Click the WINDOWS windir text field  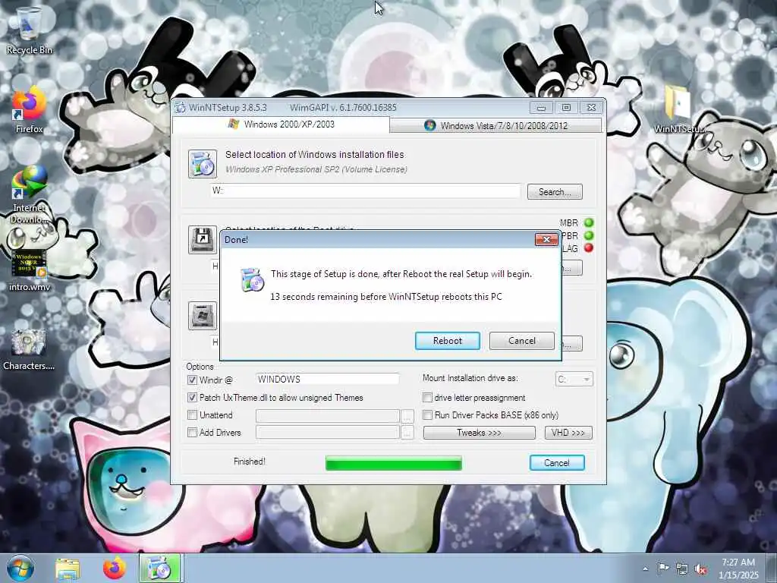coord(328,380)
